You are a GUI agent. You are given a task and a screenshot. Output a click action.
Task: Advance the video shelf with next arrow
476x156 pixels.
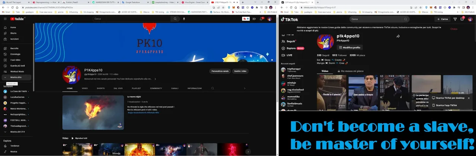(248, 152)
